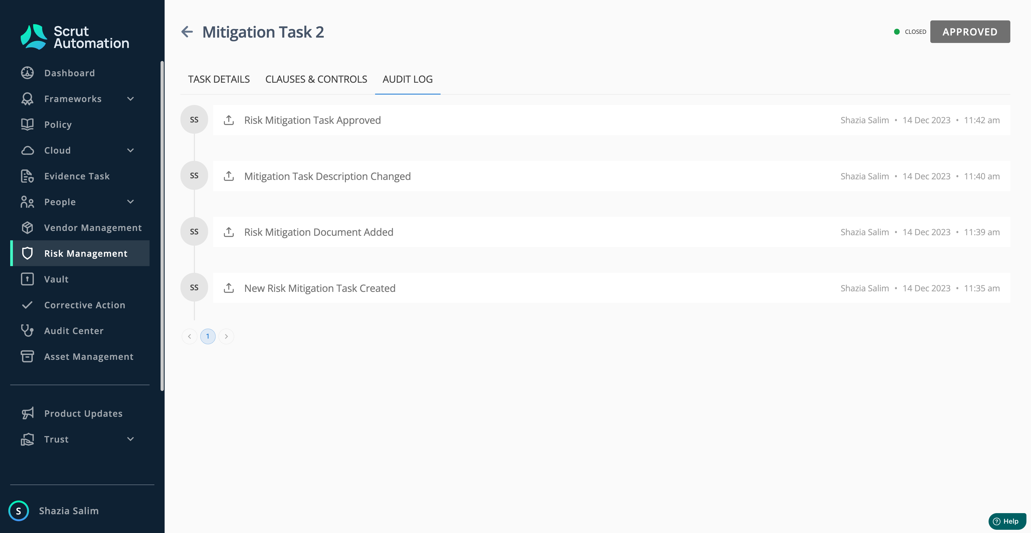The image size is (1031, 533).
Task: Click the Shazia Salim profile avatar
Action: [x=19, y=511]
